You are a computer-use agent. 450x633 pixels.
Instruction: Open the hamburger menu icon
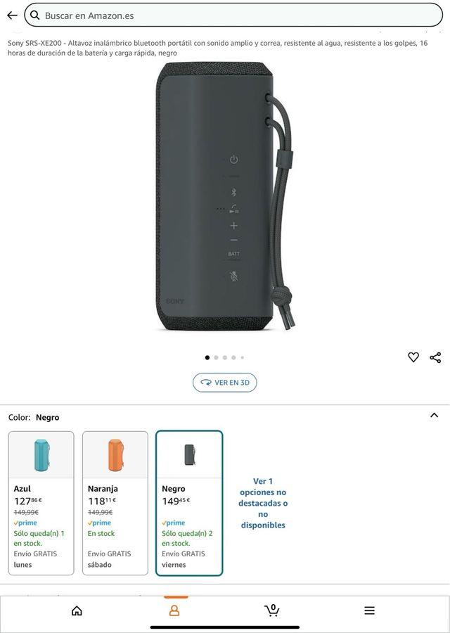[369, 610]
